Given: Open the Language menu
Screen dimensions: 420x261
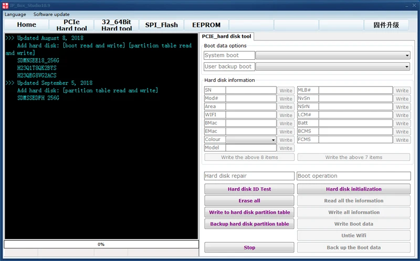Looking at the screenshot, I should click(15, 15).
